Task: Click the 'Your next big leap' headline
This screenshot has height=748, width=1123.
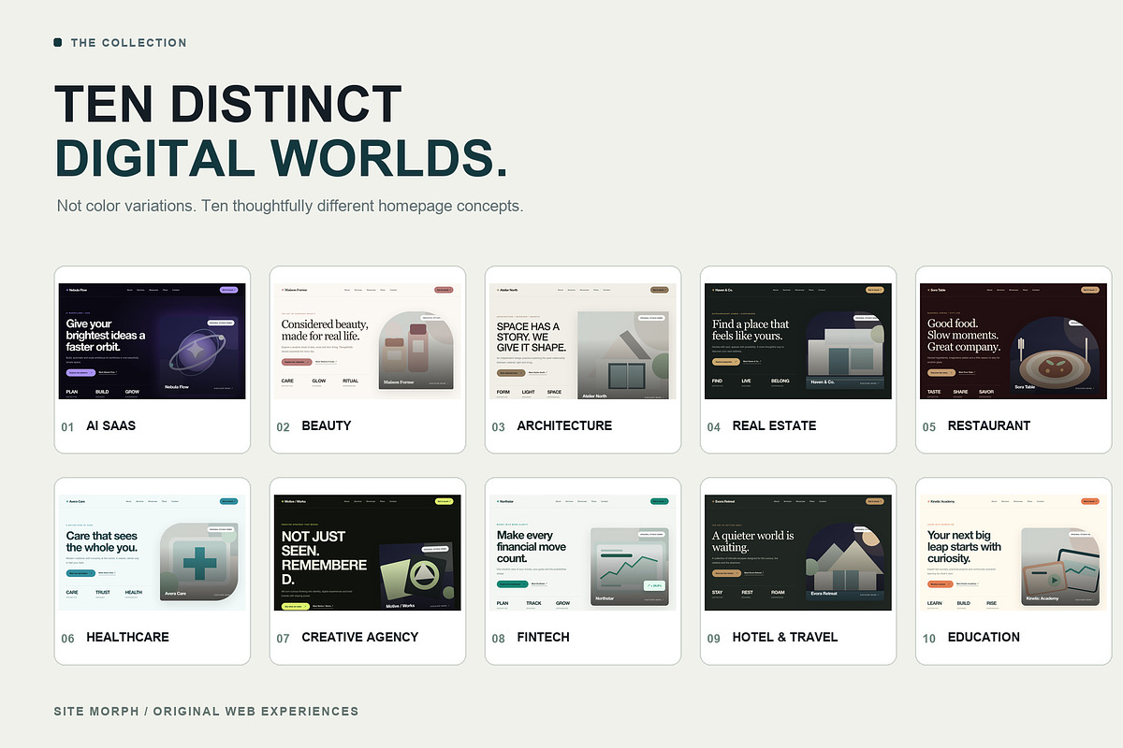Action: (964, 547)
